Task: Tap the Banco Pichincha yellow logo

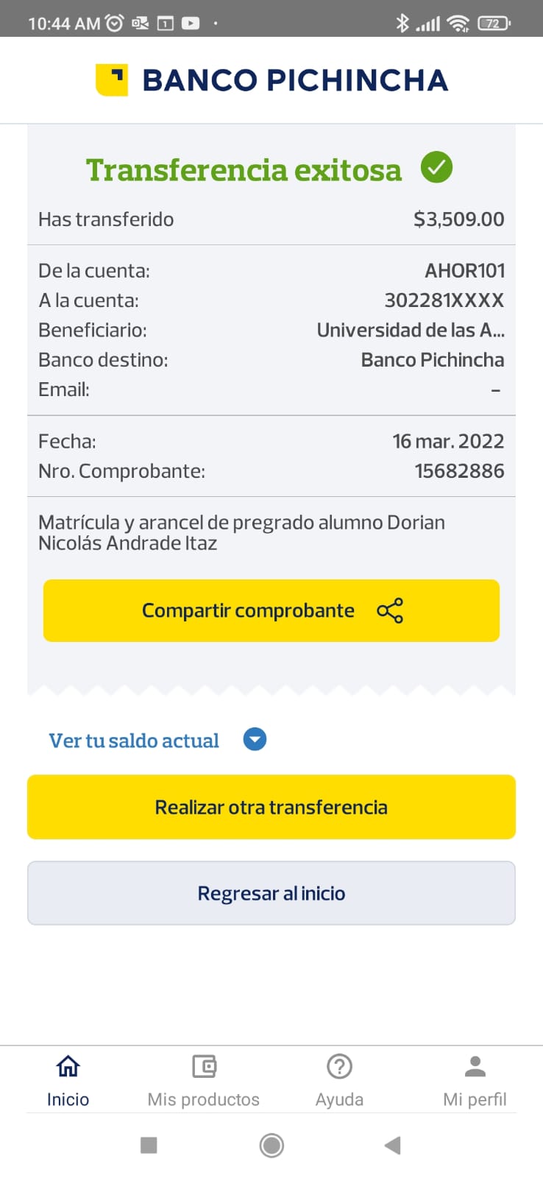Action: (112, 80)
